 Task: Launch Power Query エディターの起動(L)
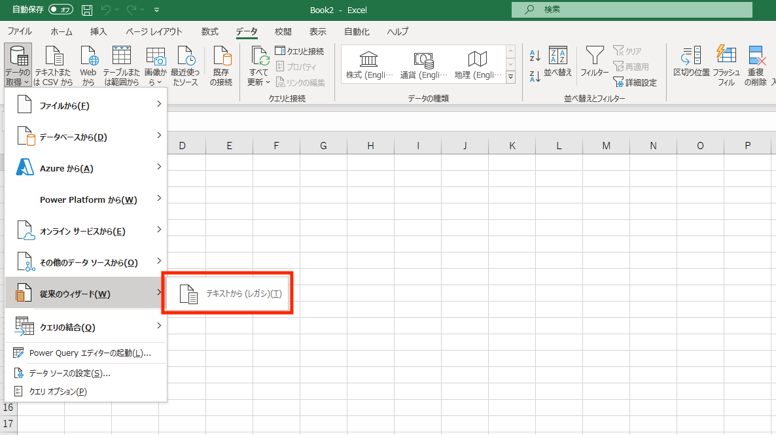pos(86,353)
